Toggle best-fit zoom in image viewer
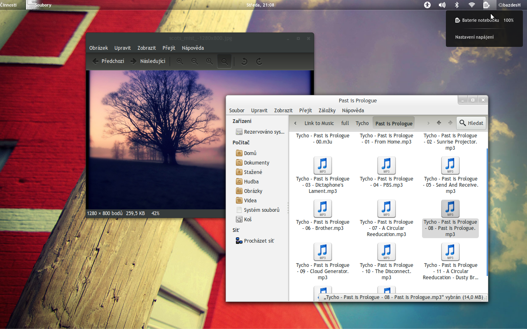The height and width of the screenshot is (329, 527). tap(224, 61)
